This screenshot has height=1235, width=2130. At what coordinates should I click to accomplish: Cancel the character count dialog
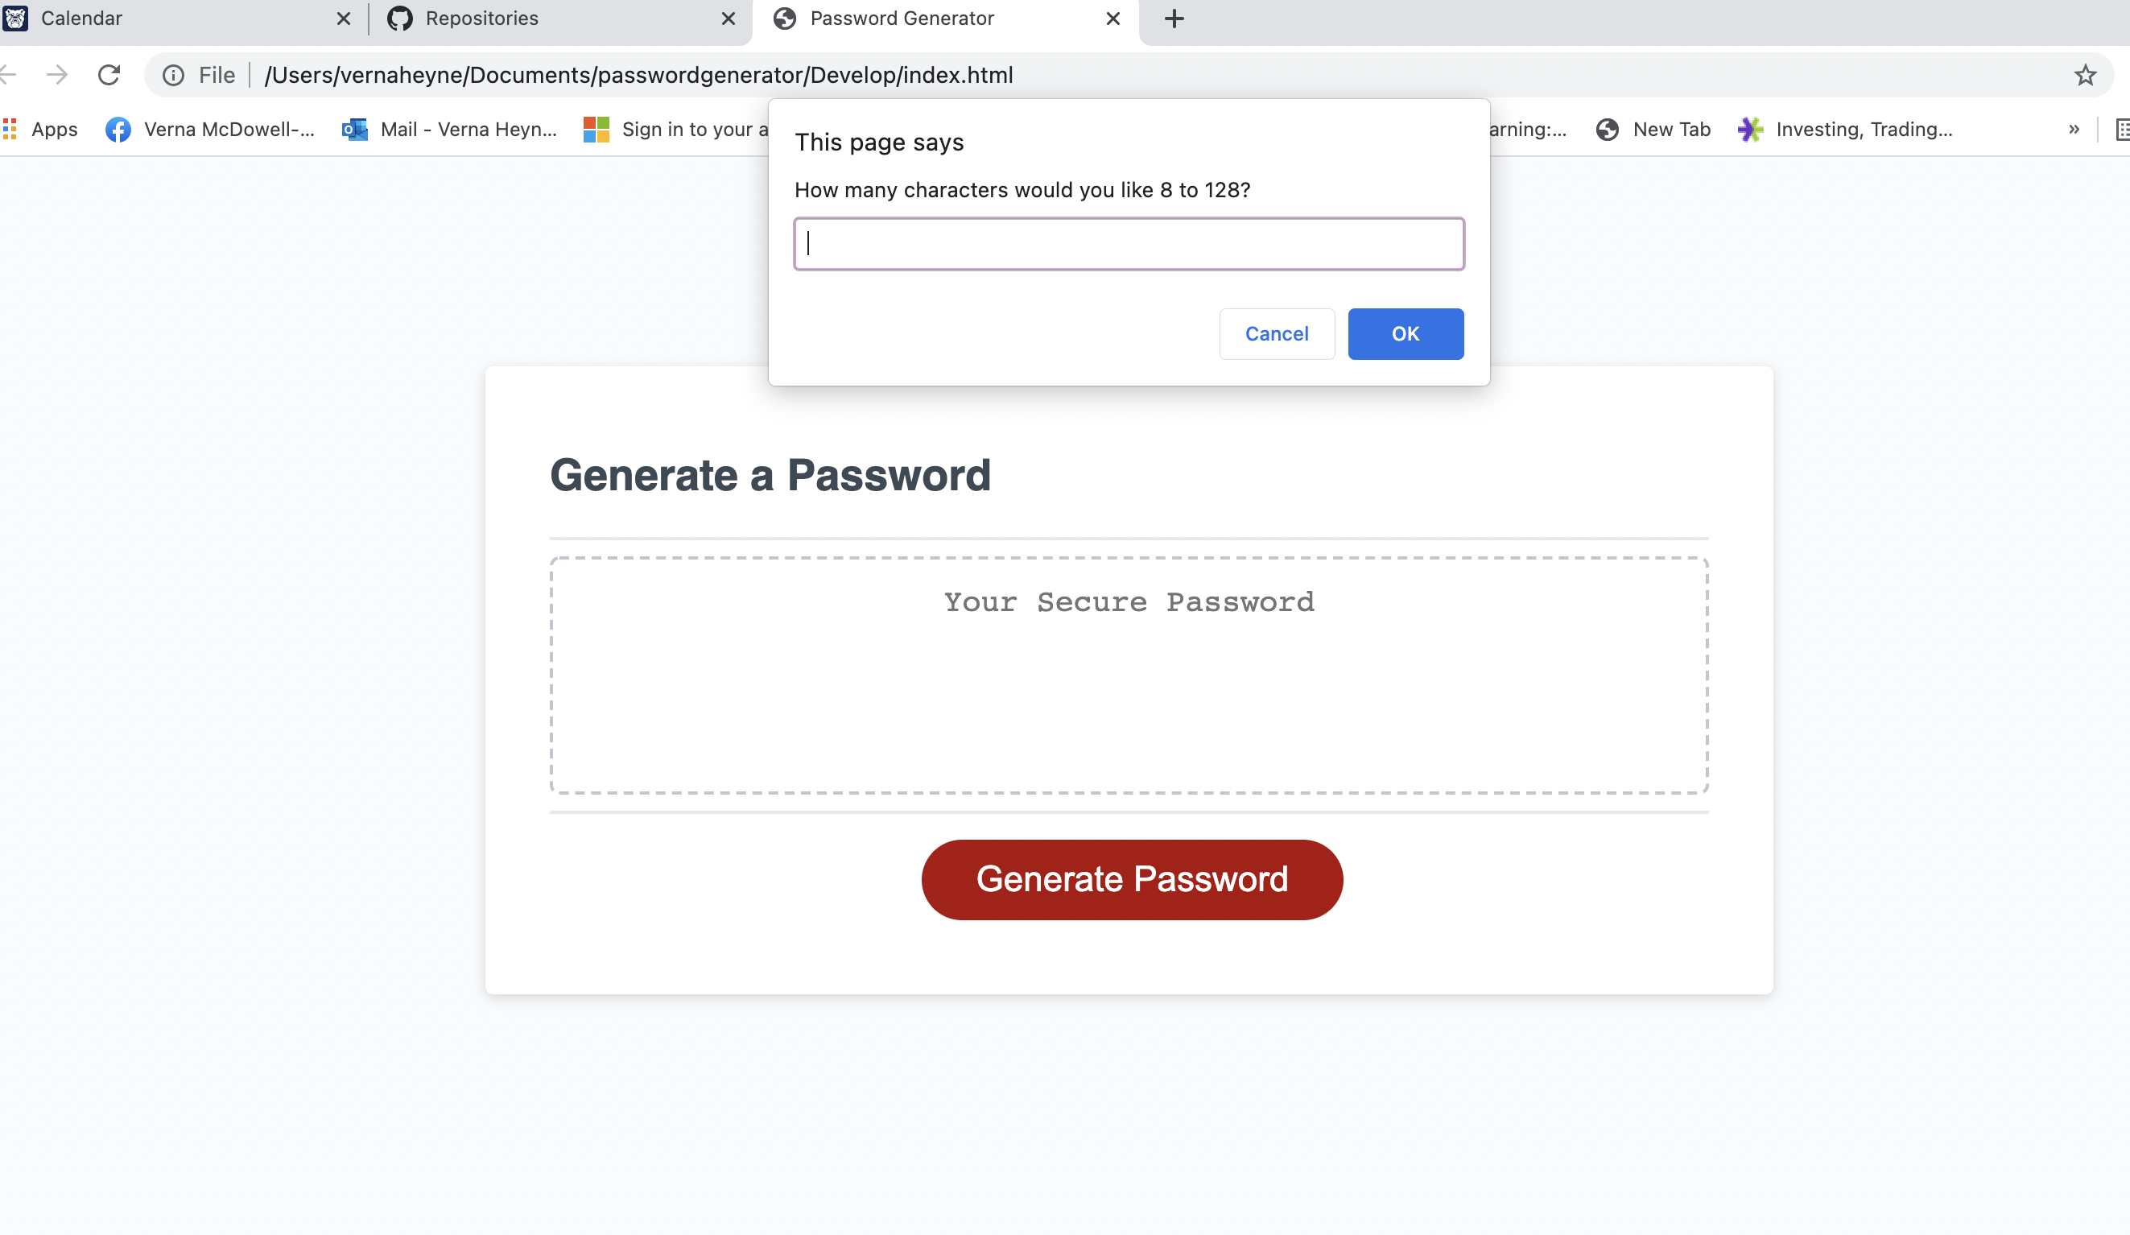[x=1277, y=334]
